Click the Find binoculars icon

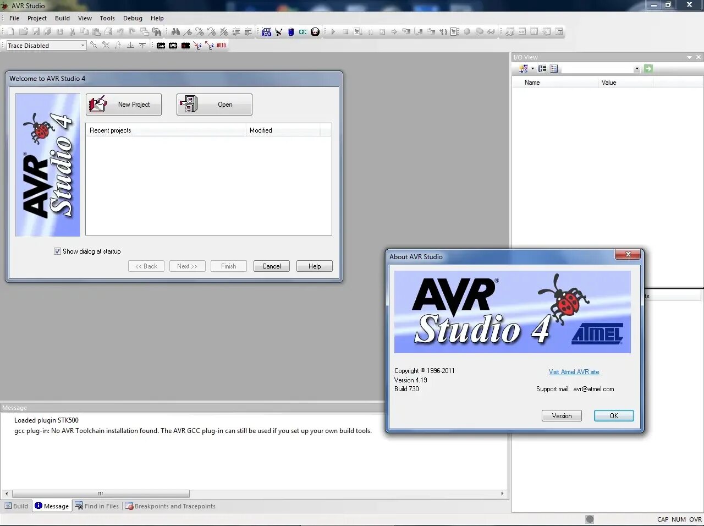175,32
